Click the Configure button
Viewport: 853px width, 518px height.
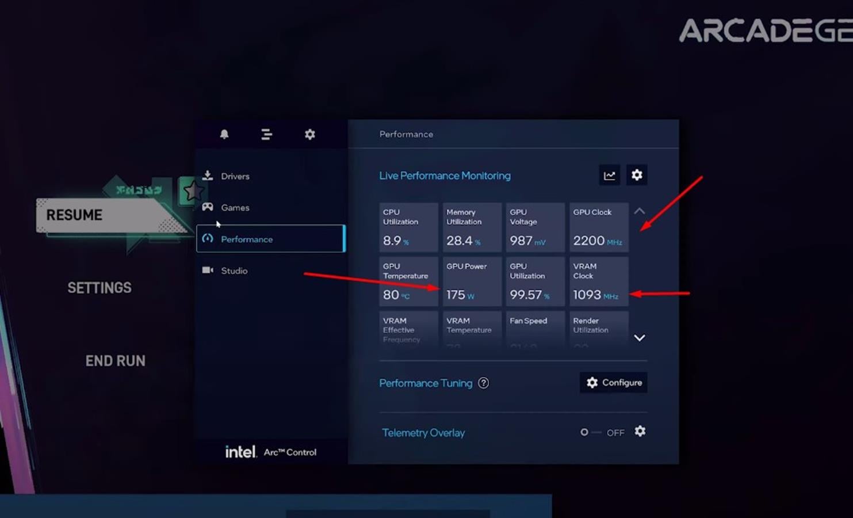point(614,383)
